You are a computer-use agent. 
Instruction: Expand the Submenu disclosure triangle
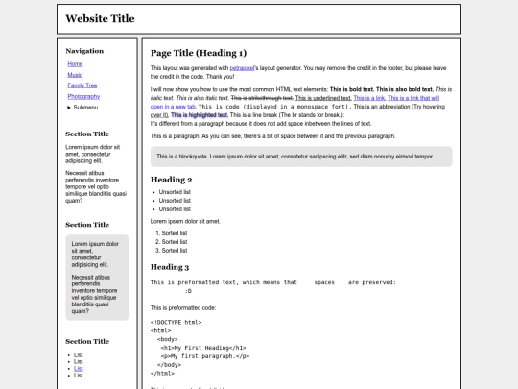[69, 108]
